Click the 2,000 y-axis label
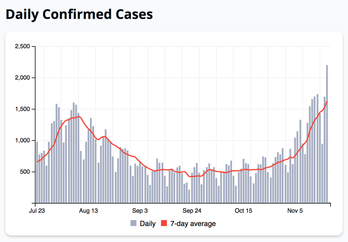The height and width of the screenshot is (242, 348). [23, 78]
